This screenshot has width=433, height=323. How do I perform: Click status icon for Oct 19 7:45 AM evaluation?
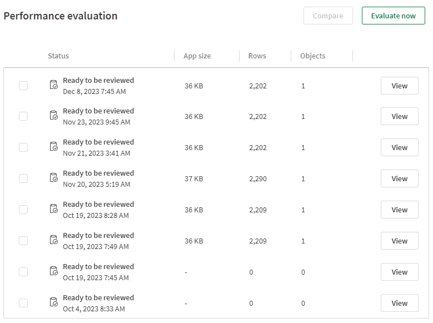(x=53, y=271)
